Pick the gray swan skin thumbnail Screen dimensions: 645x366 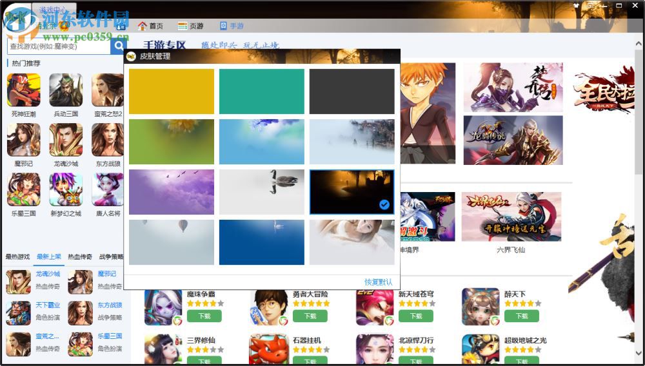tap(262, 192)
